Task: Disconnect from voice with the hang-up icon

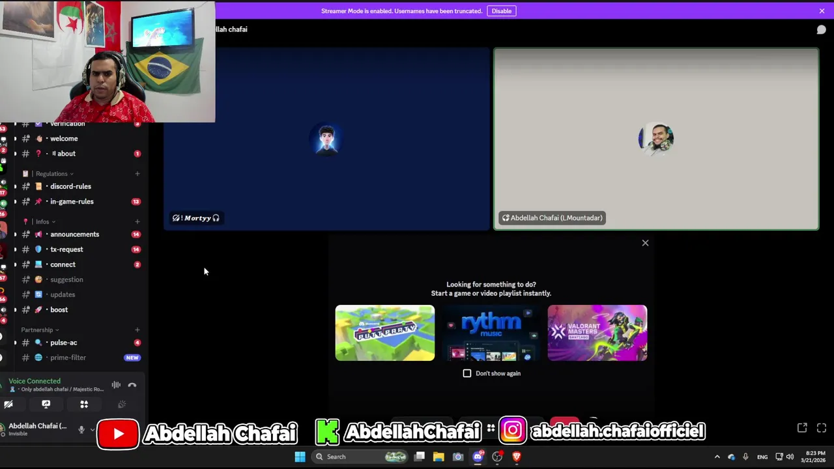Action: coord(132,385)
